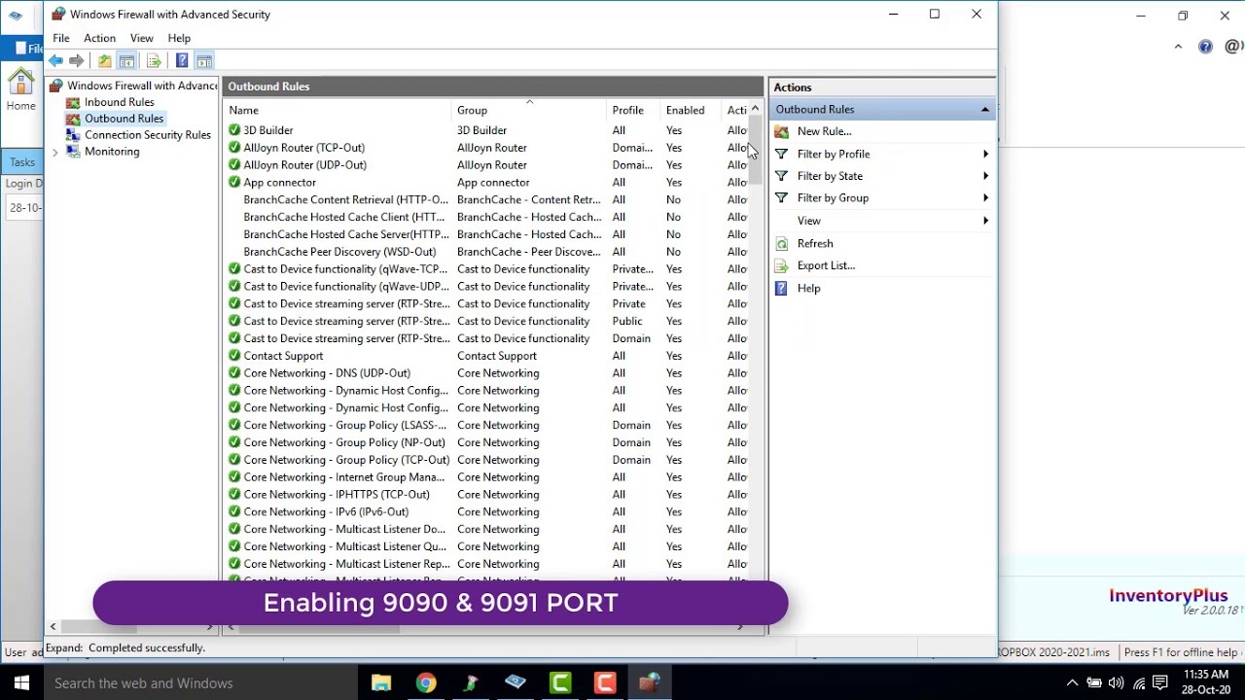Click the Filter by Group funnel icon

(x=781, y=198)
